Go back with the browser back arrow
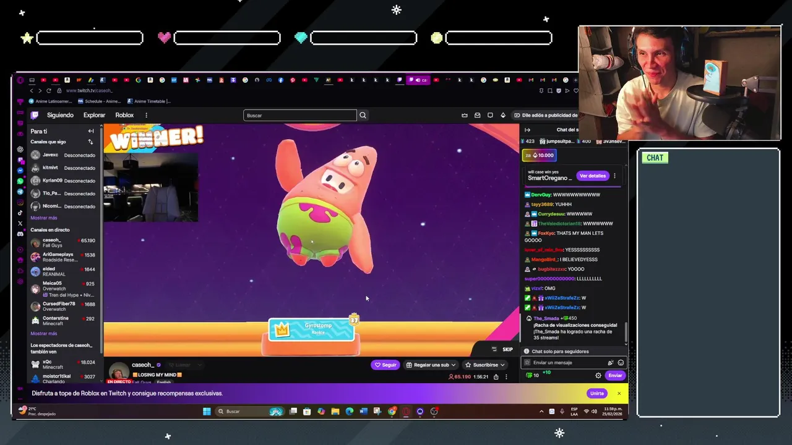The width and height of the screenshot is (792, 445). click(31, 91)
